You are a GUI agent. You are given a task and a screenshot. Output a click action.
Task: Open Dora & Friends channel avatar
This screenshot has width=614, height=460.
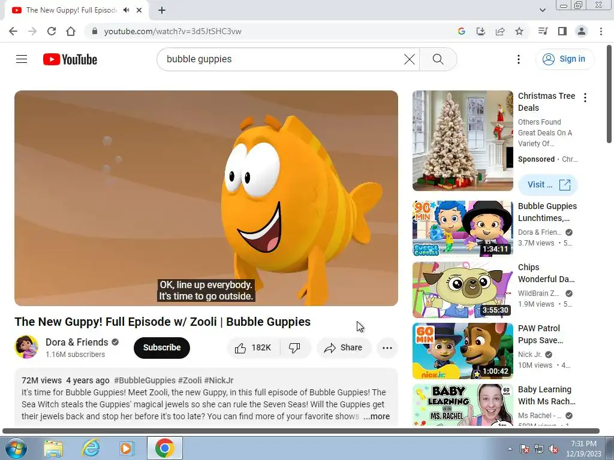tap(26, 347)
